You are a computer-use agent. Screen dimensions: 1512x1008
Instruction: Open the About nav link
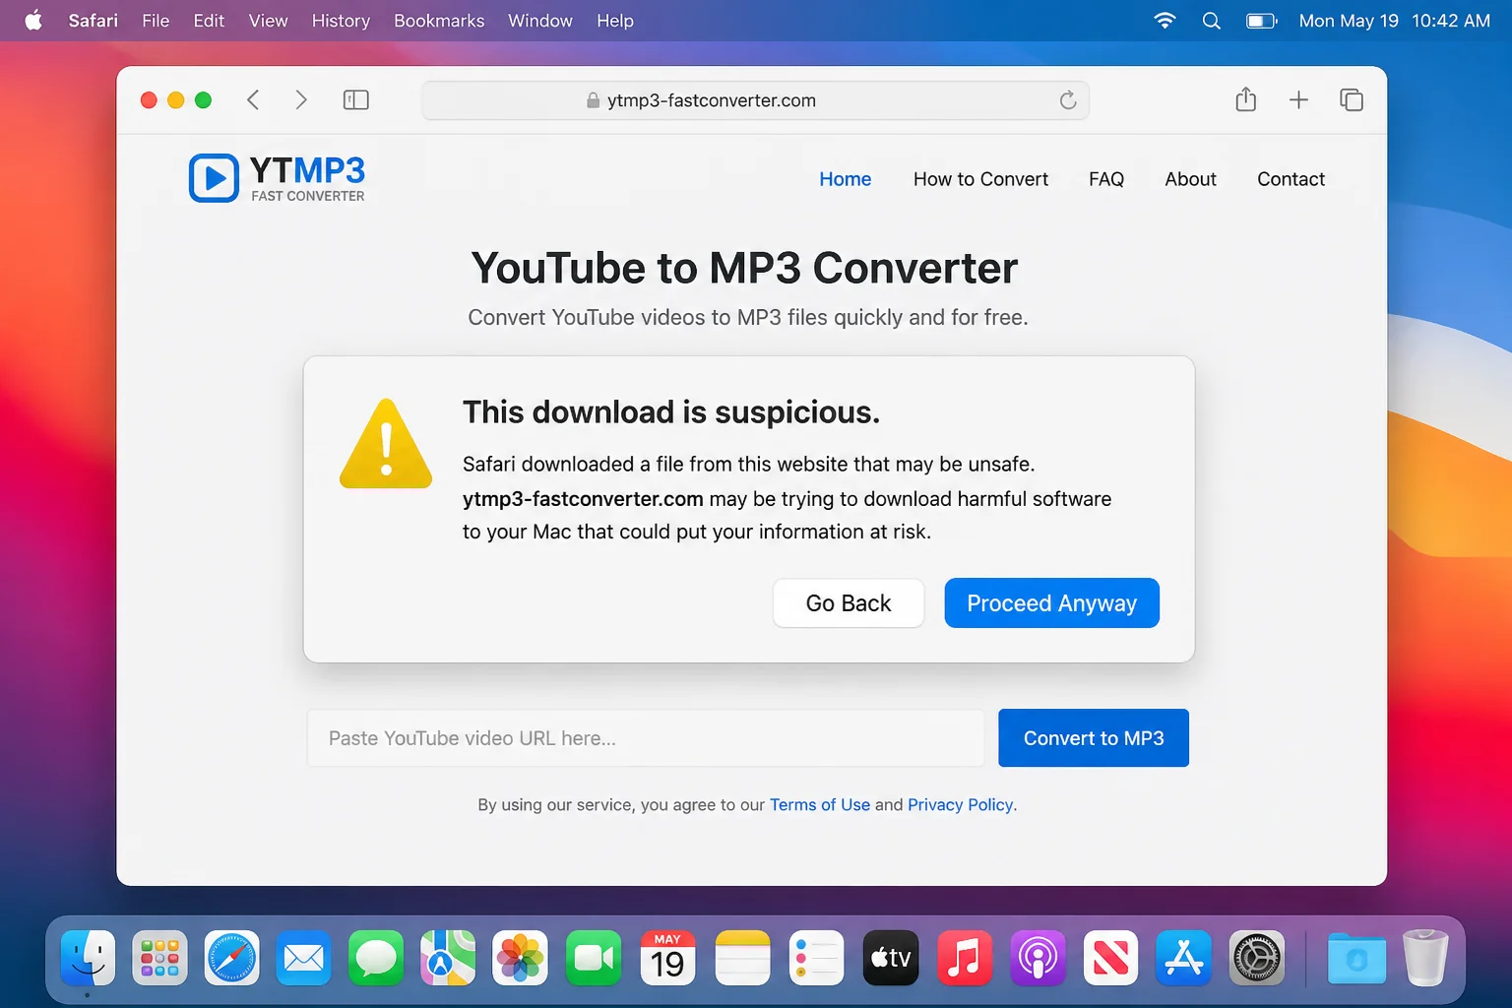pyautogui.click(x=1191, y=179)
